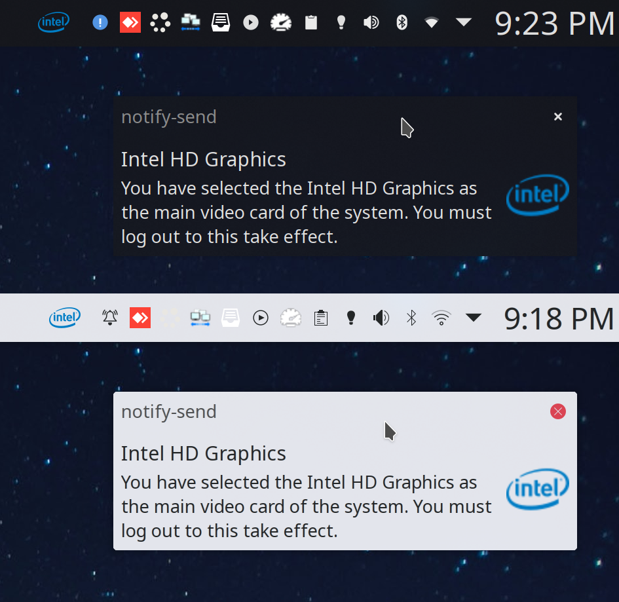The height and width of the screenshot is (602, 619).
Task: Expand hidden tray icons arrow in the dark panel
Action: pos(464,22)
